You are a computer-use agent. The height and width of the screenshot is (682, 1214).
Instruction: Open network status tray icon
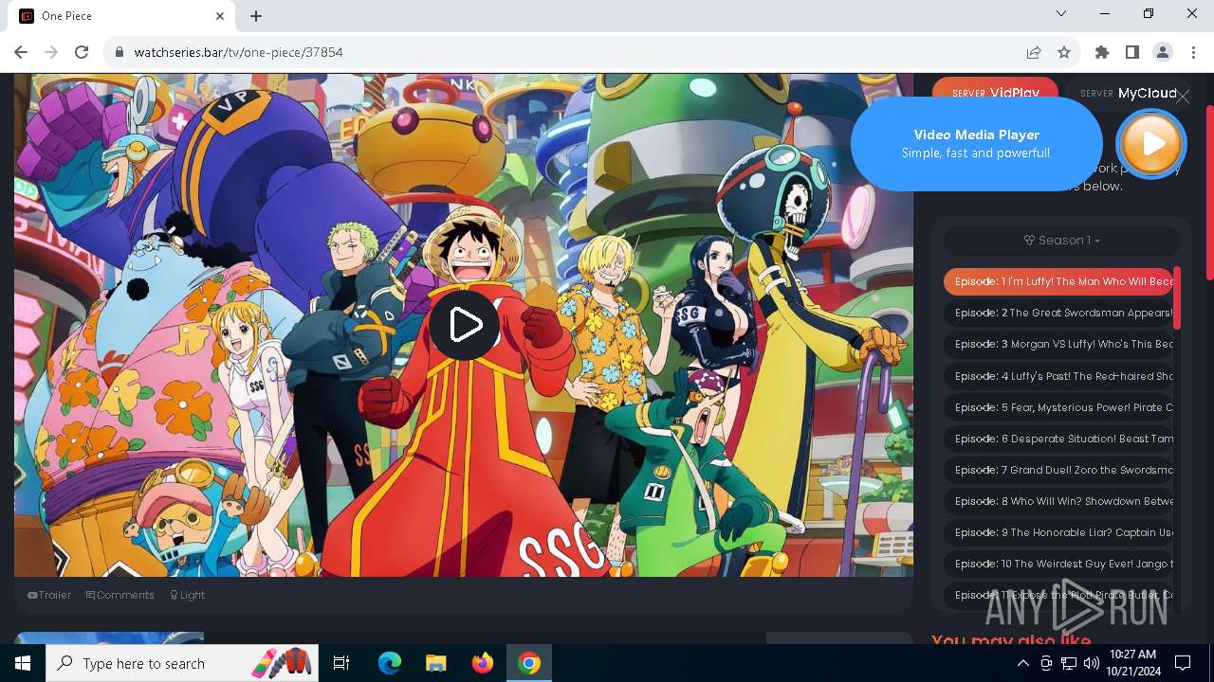pos(1069,663)
